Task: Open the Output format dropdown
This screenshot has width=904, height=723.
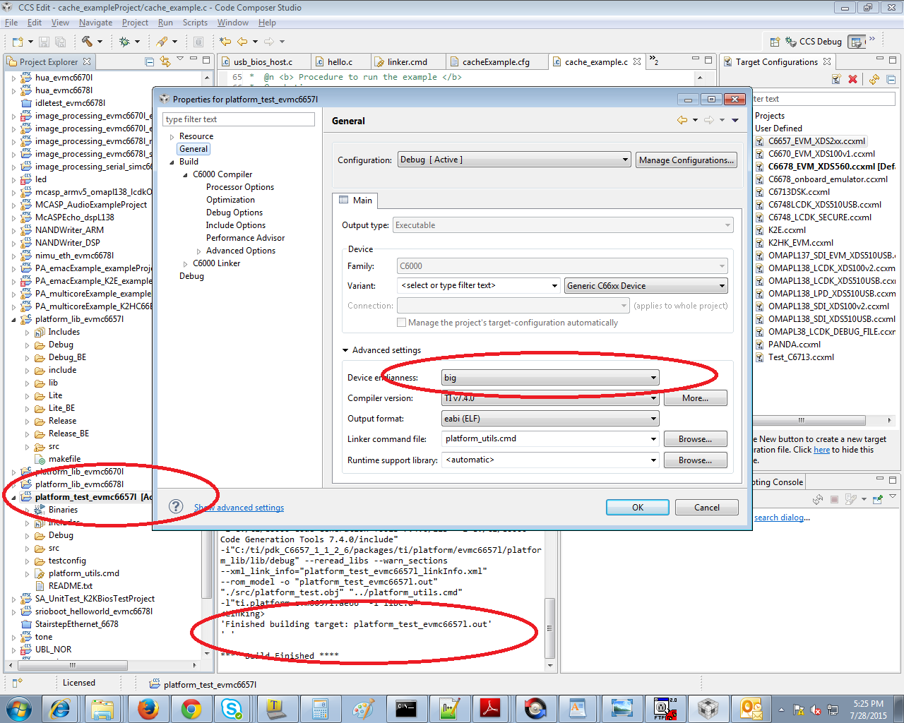Action: 550,419
